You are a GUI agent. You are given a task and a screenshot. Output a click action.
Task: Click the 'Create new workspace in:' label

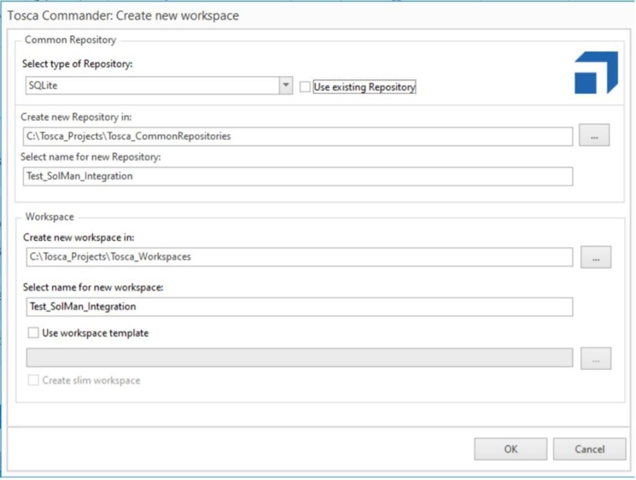pos(78,237)
